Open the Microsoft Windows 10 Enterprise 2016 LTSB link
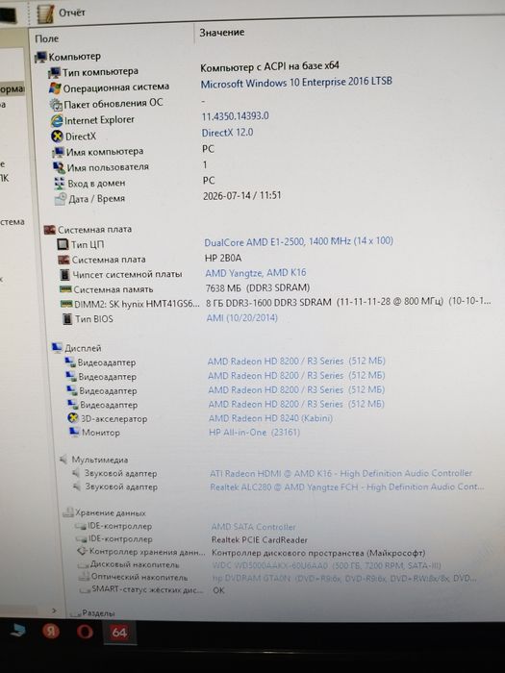The height and width of the screenshot is (673, 505). pos(296,82)
